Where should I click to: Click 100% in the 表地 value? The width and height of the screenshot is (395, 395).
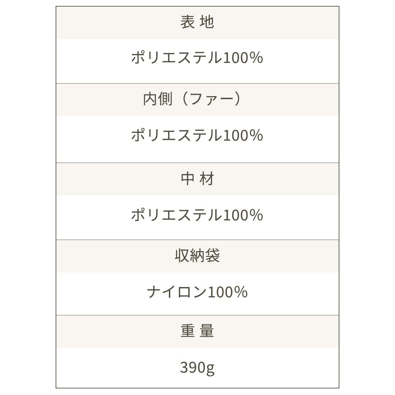coord(243,58)
